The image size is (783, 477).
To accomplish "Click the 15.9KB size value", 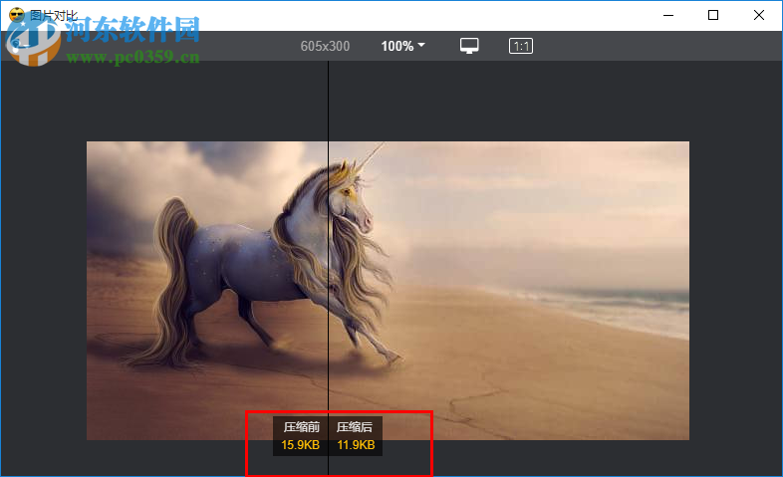I will point(300,444).
